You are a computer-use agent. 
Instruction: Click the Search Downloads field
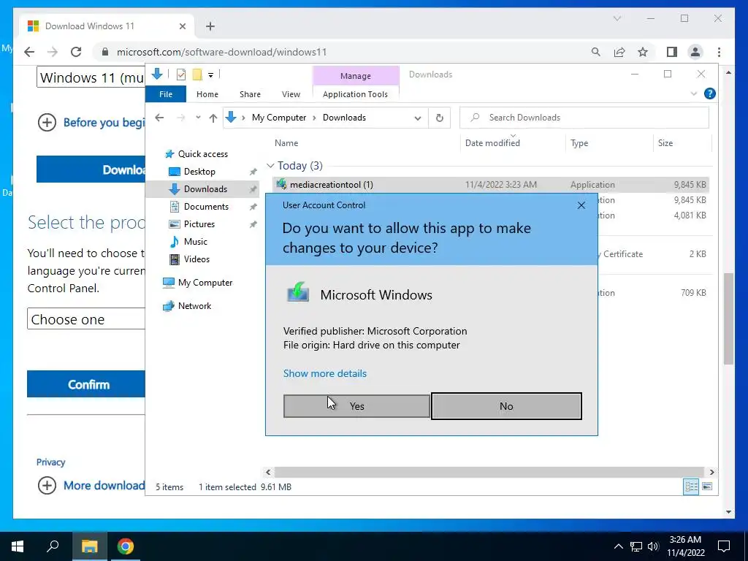(584, 118)
